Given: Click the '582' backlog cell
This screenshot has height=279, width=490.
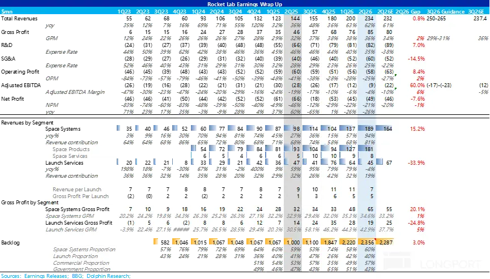Looking at the screenshot, I should click(x=165, y=242).
